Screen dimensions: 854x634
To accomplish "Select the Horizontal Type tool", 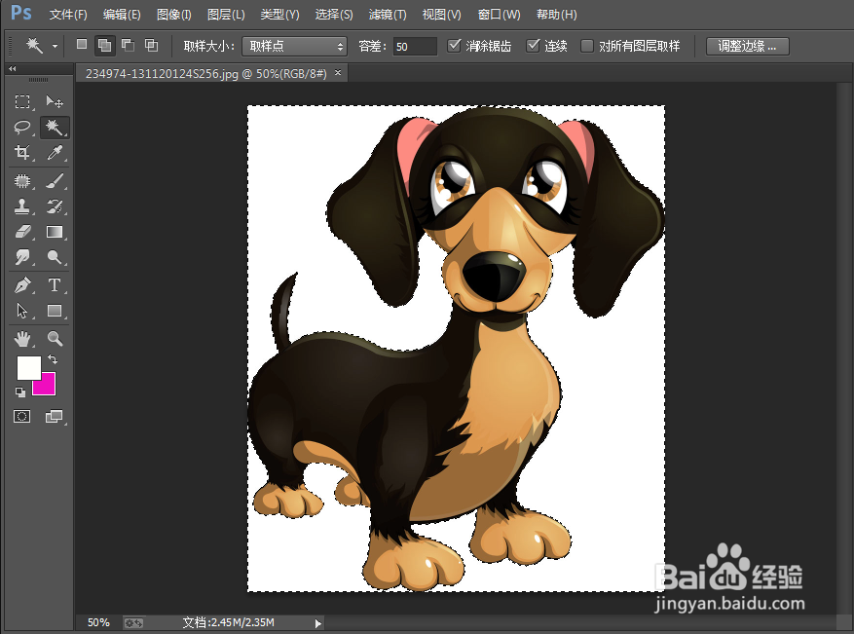I will click(54, 285).
